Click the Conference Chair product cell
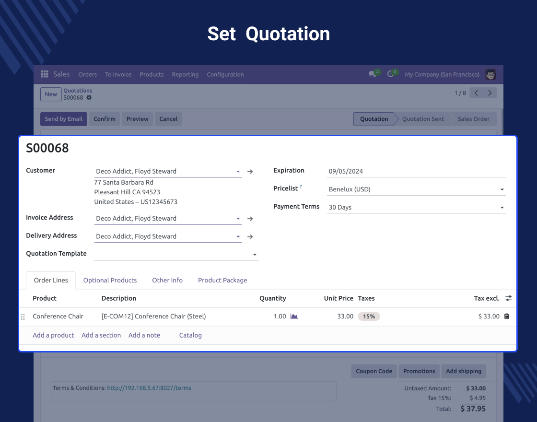Image resolution: width=537 pixels, height=422 pixels. click(x=58, y=316)
